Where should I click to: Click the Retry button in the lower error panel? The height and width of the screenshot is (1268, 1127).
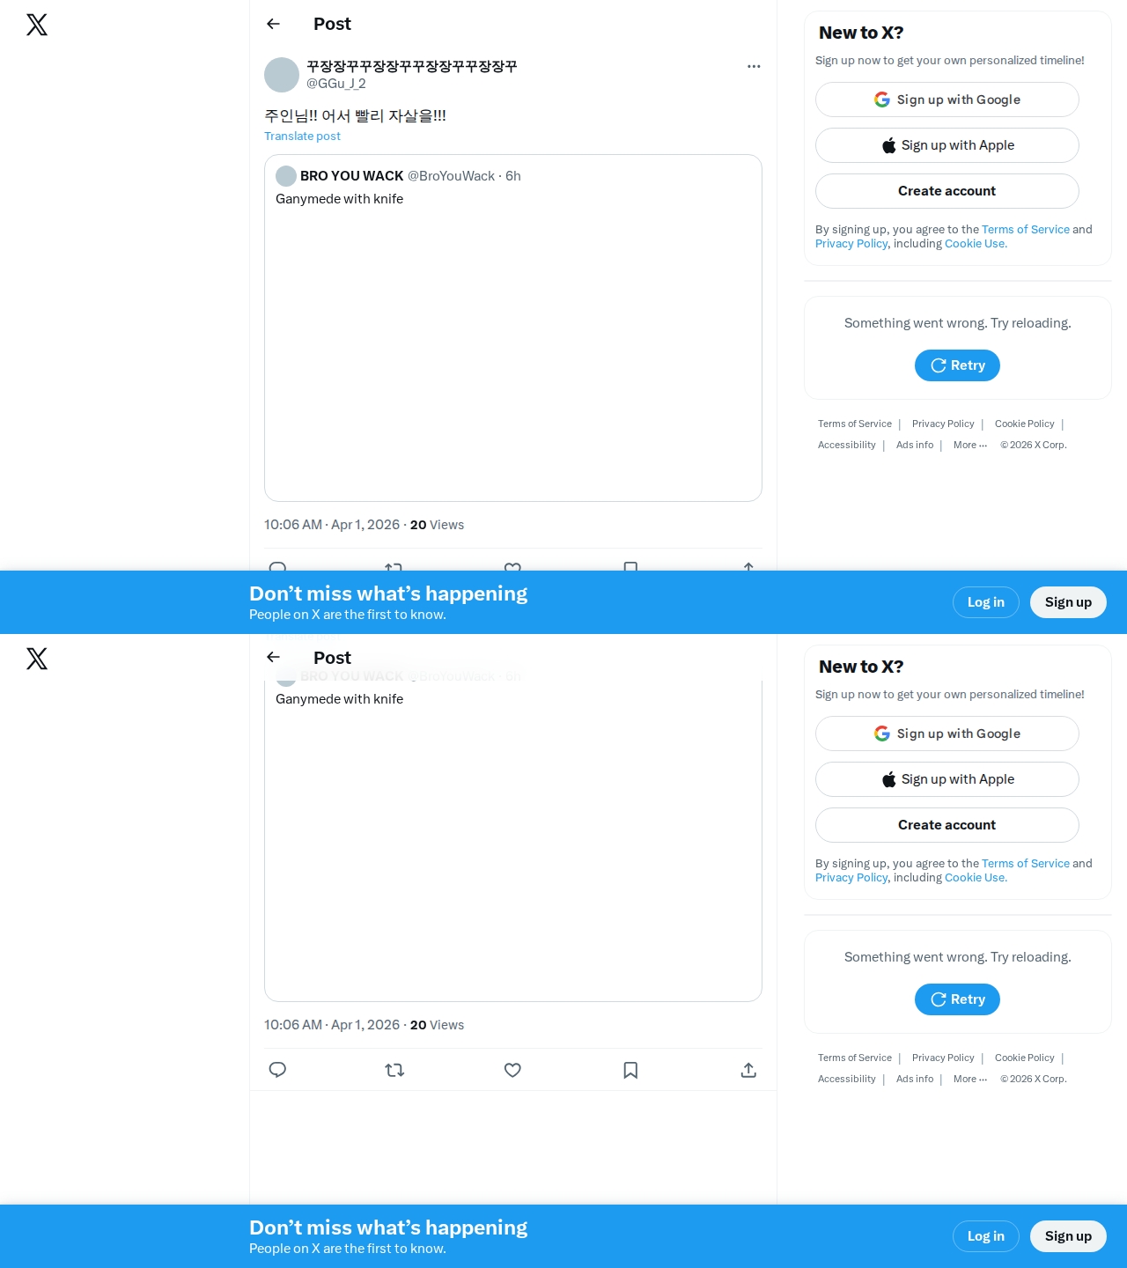957,999
